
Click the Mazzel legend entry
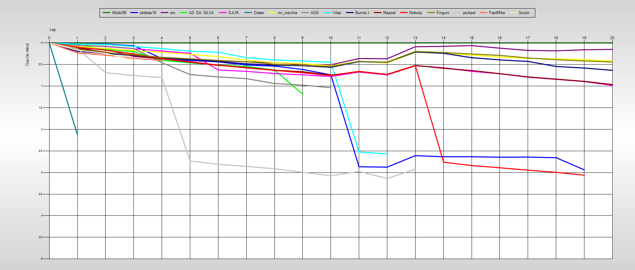coord(389,13)
